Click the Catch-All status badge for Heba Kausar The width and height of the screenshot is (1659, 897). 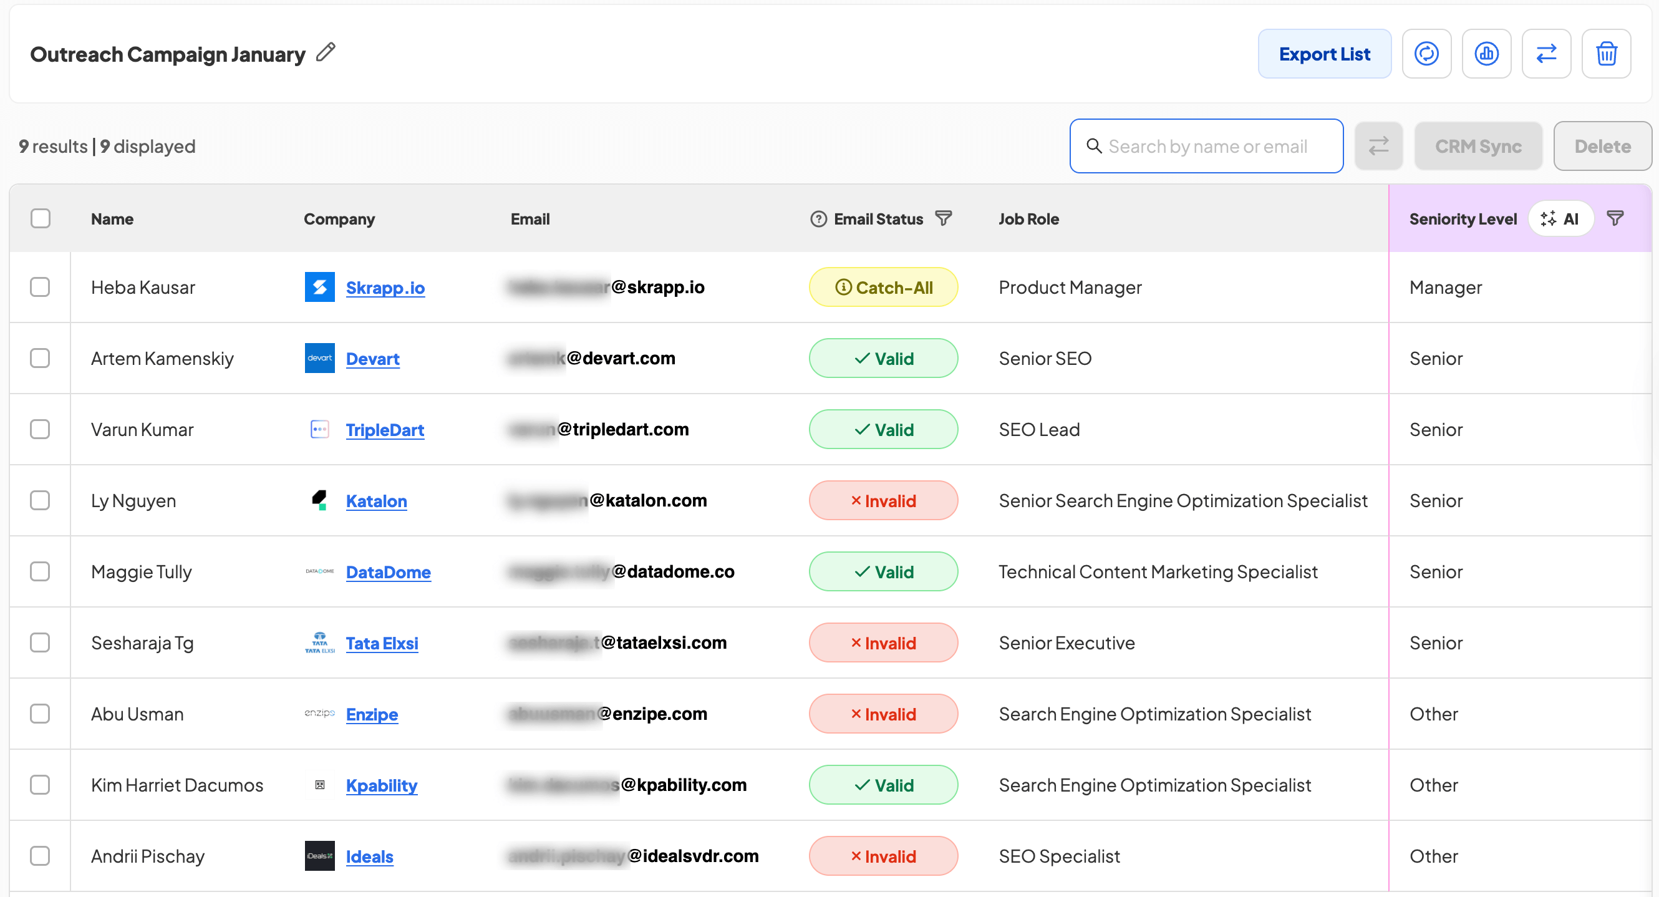coord(883,286)
